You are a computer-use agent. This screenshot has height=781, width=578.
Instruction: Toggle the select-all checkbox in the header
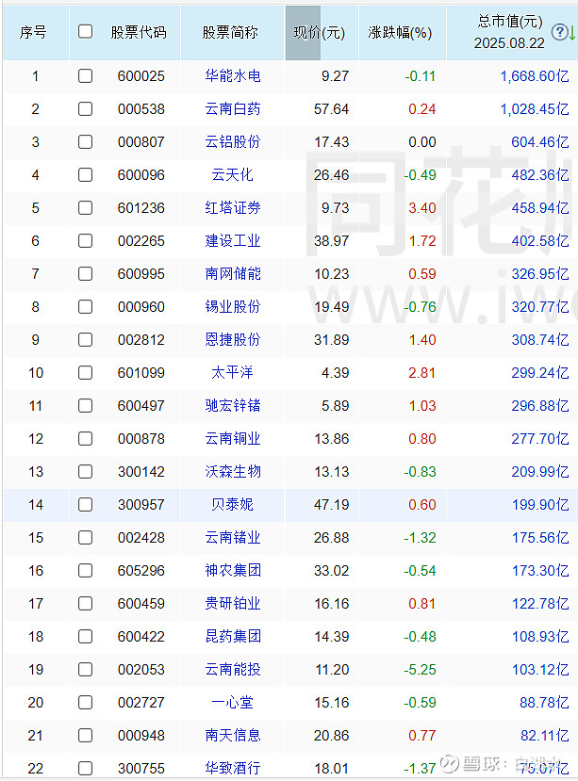(x=85, y=31)
